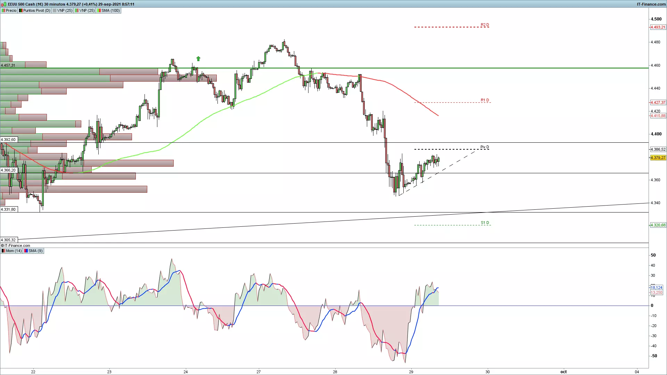Click the 4.386,52 axis price tag

[658, 149]
